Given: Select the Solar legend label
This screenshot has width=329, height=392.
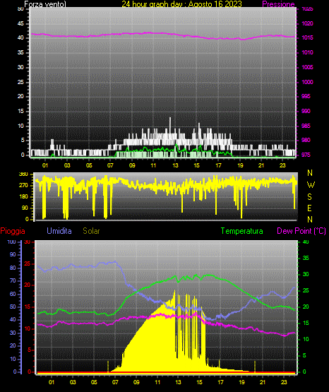Looking at the screenshot, I should click(91, 231).
